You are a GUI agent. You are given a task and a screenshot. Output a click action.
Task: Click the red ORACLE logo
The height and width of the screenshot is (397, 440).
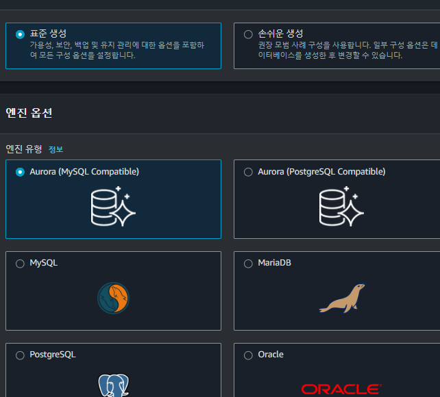[x=341, y=389]
